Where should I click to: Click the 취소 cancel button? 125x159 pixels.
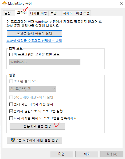coord(87,154)
